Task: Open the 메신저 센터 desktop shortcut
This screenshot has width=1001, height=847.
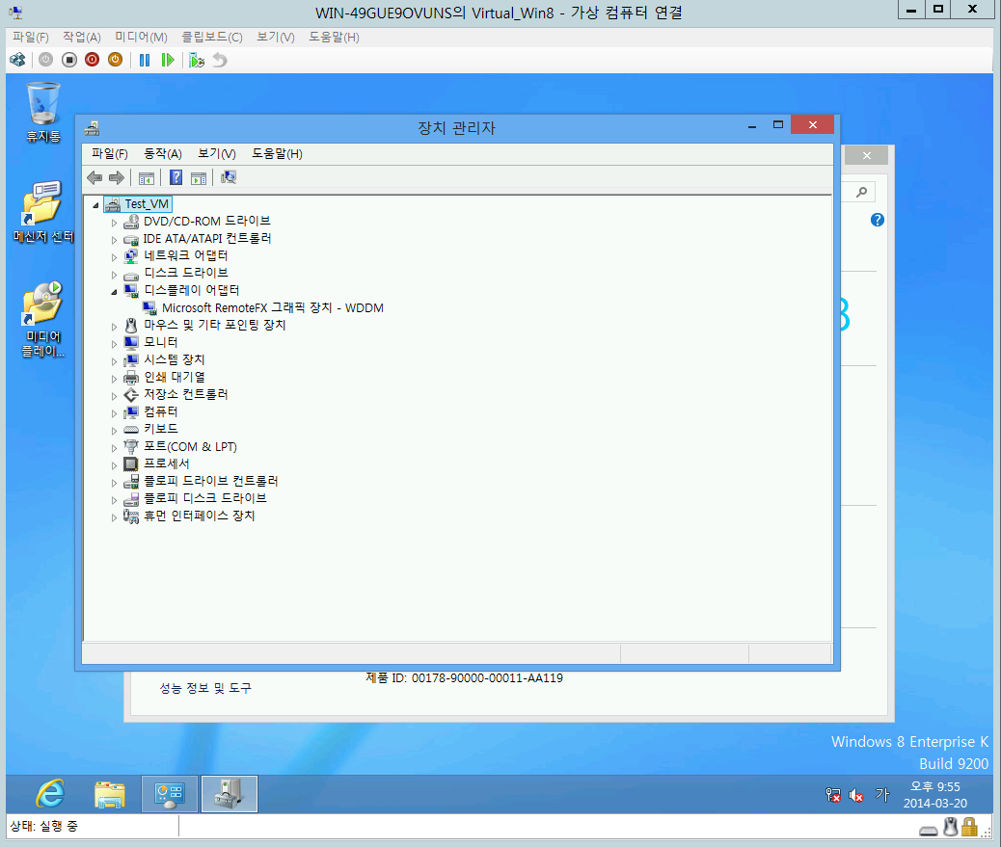Action: [43, 212]
